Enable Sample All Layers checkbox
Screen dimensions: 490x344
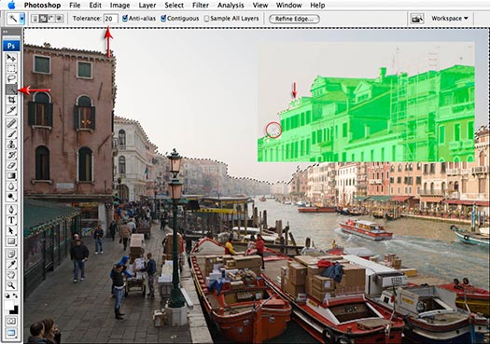[x=206, y=19]
